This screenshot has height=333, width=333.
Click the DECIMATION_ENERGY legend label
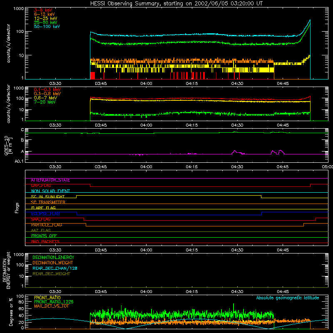click(x=53, y=257)
